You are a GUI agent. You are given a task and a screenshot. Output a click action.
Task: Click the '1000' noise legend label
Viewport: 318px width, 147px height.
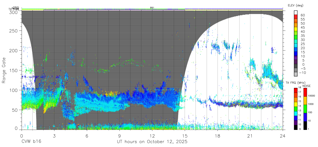point(311,104)
